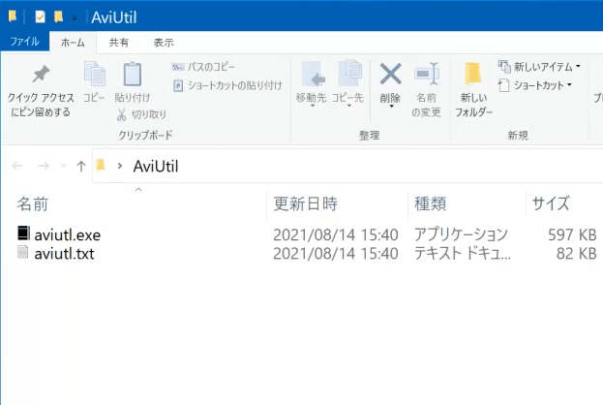The height and width of the screenshot is (405, 603).
Task: Expand the address bar path chevron
Action: [x=120, y=166]
